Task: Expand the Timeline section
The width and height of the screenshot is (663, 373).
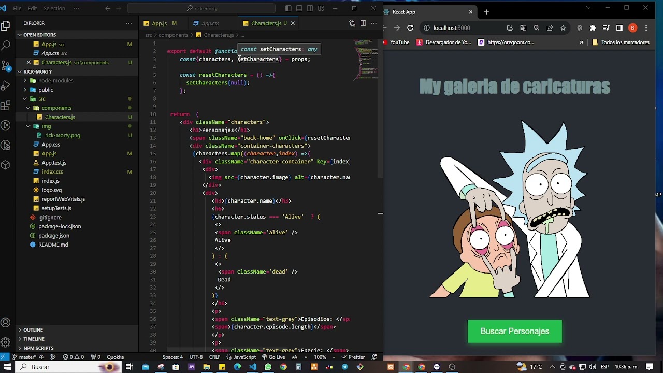Action: tap(34, 339)
